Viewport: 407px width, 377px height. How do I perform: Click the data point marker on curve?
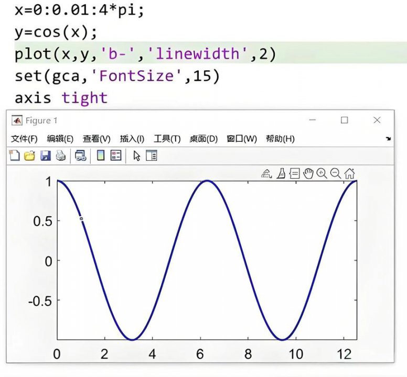tap(81, 219)
